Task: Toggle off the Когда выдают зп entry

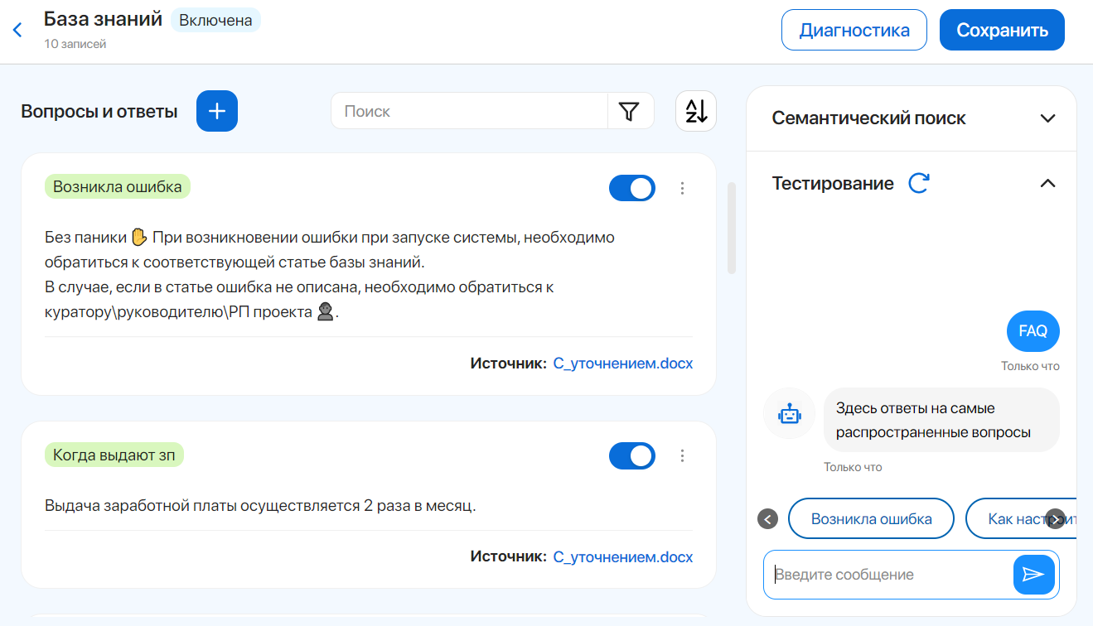Action: [x=632, y=455]
